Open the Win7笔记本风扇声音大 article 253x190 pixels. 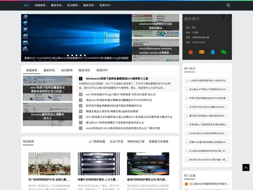pyautogui.click(x=129, y=117)
